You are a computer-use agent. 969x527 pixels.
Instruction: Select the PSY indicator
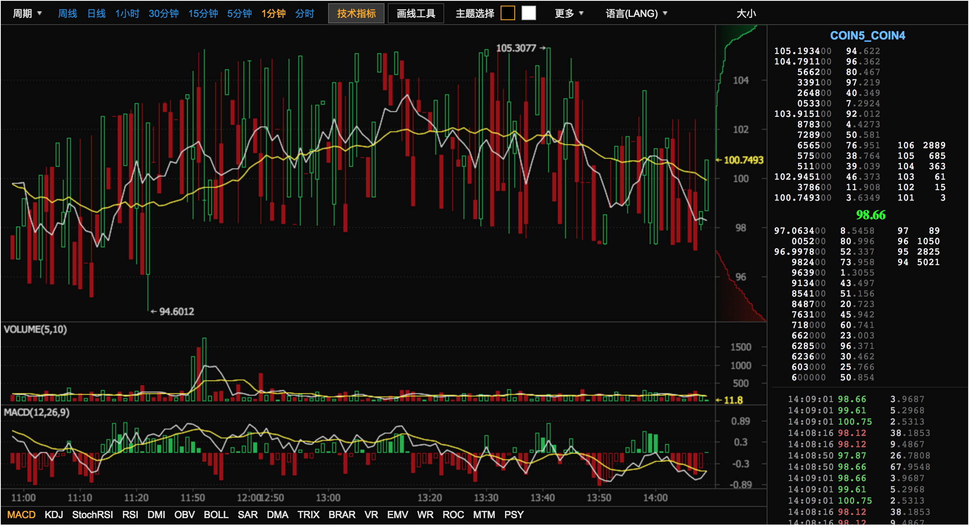[x=514, y=515]
